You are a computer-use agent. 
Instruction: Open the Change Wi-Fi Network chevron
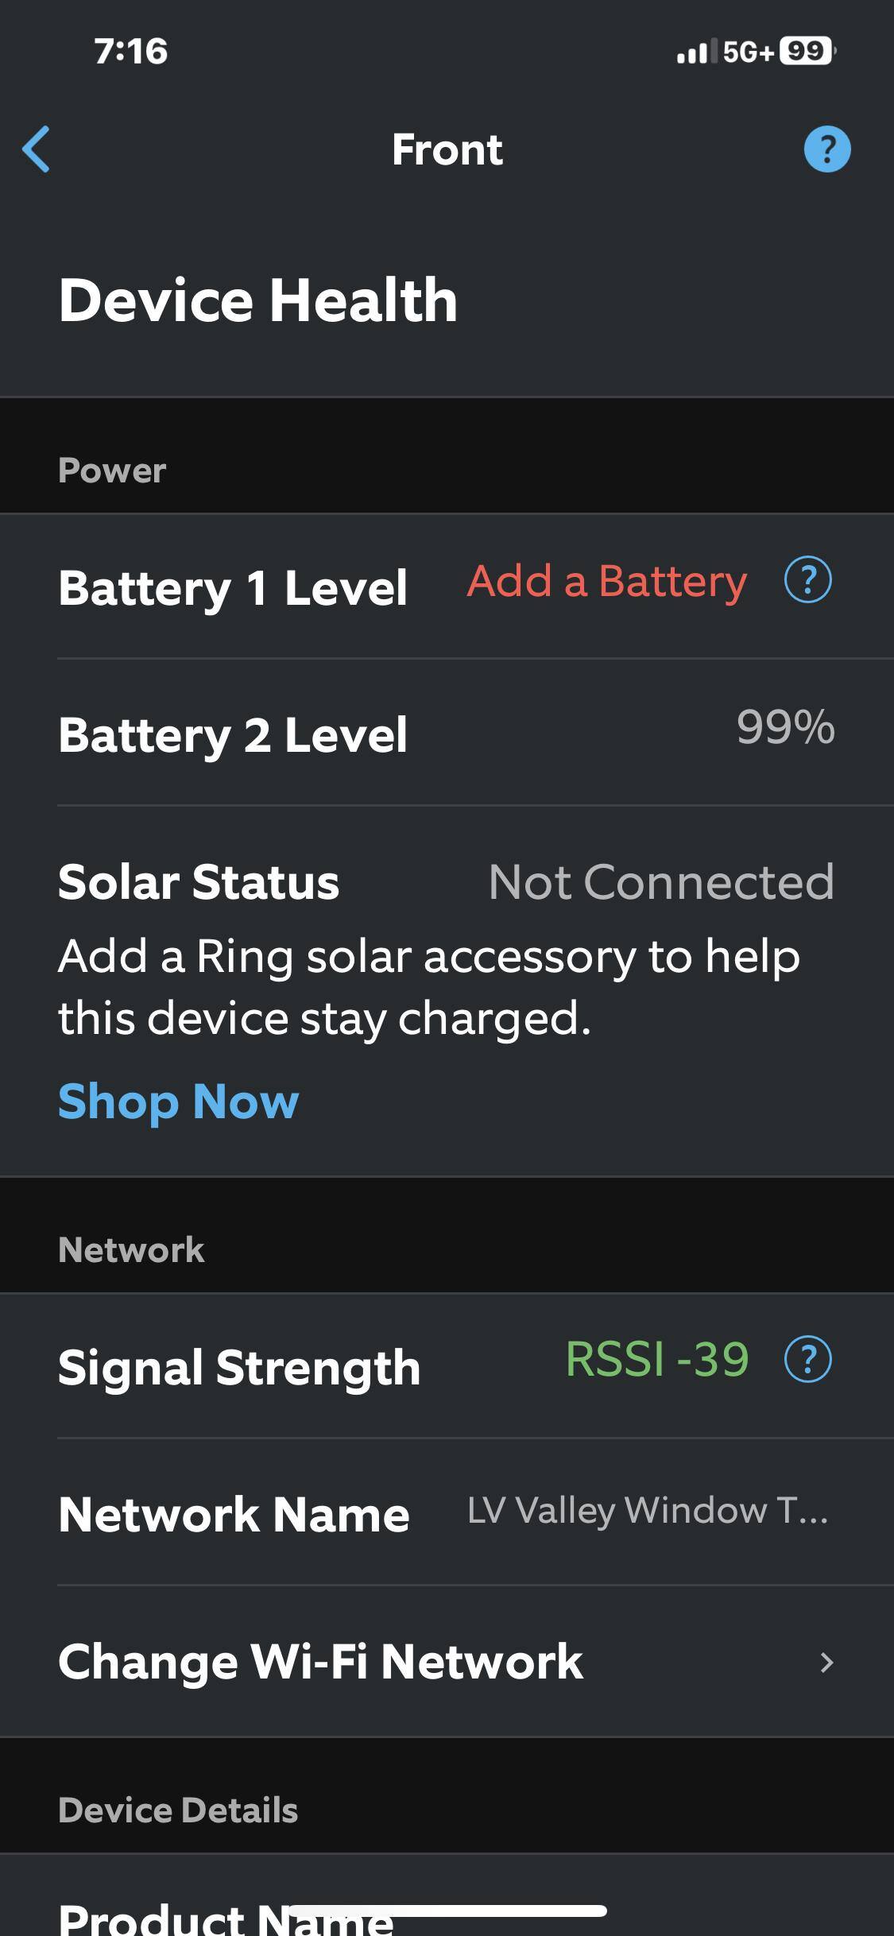826,1663
